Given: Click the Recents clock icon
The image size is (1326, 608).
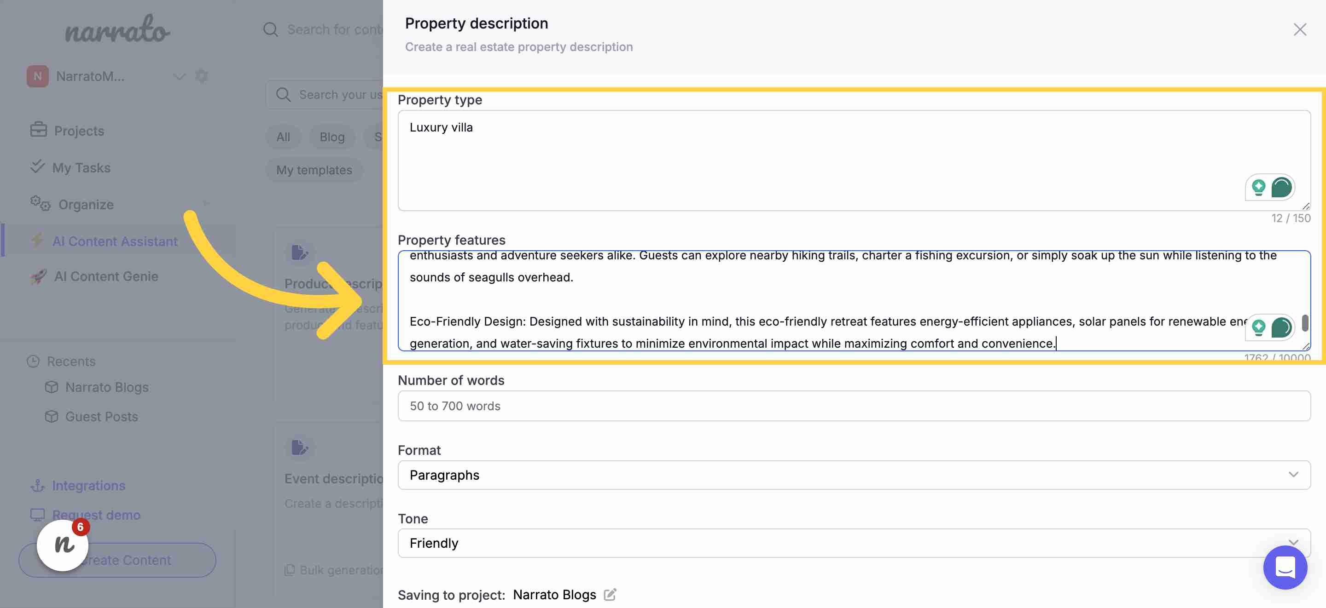Looking at the screenshot, I should [x=33, y=361].
